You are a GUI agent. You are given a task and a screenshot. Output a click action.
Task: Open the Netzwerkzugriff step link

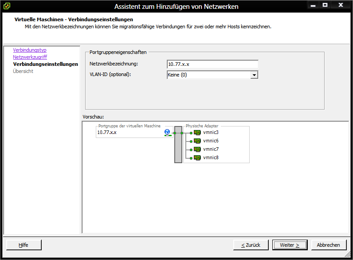30,57
